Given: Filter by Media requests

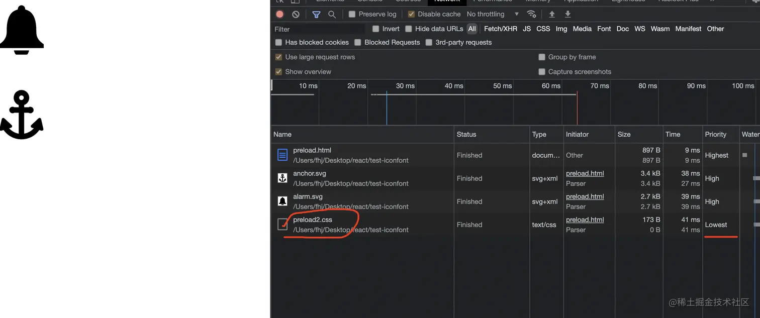Looking at the screenshot, I should [582, 29].
